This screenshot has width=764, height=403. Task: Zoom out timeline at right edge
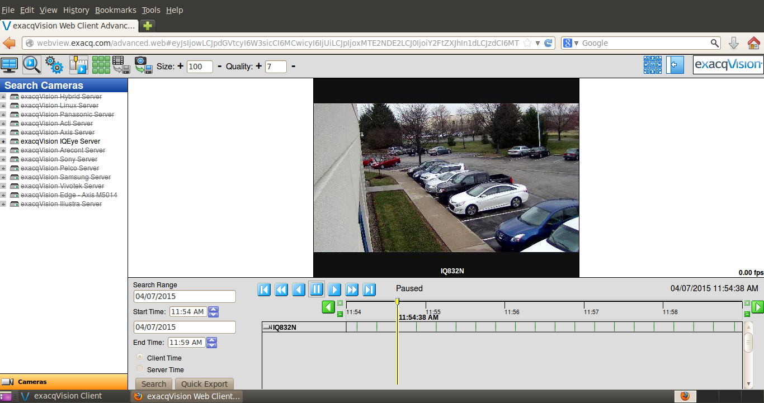coord(747,314)
